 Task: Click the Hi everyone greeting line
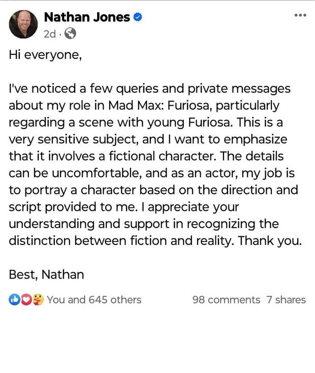(45, 55)
